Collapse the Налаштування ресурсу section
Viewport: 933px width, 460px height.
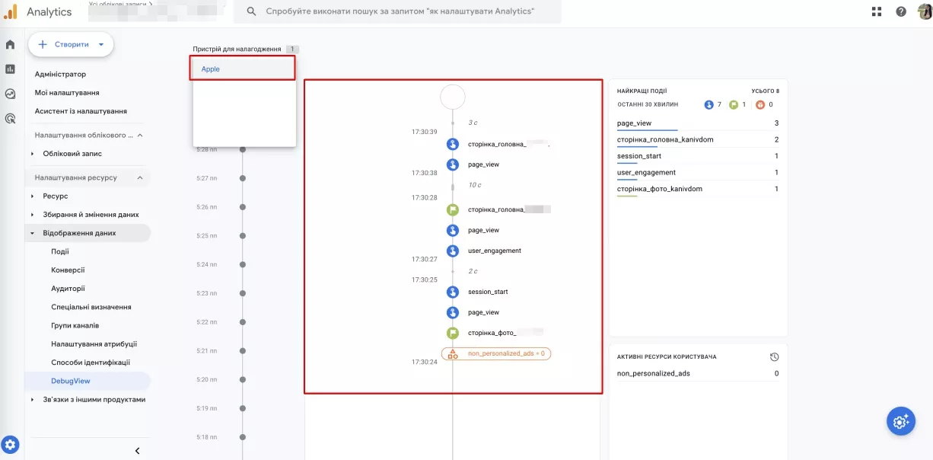pos(140,177)
